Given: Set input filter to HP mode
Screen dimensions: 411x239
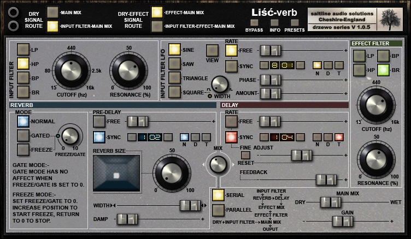Looking at the screenshot, I should click(23, 64).
